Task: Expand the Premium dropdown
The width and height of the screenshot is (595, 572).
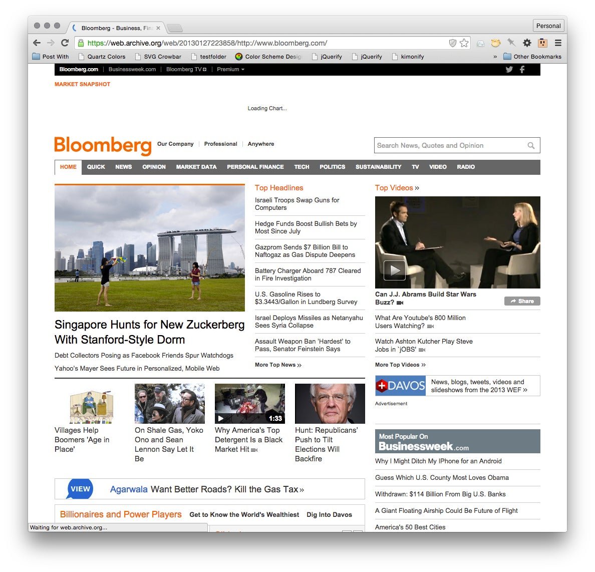Action: pyautogui.click(x=230, y=69)
